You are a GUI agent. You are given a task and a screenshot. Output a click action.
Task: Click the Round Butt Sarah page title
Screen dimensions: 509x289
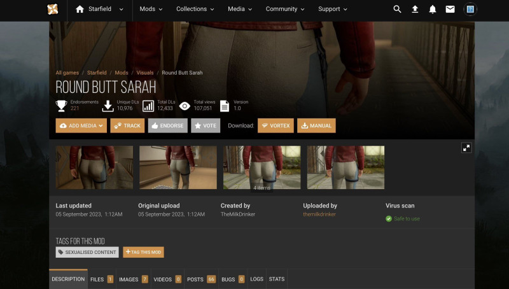click(x=106, y=87)
